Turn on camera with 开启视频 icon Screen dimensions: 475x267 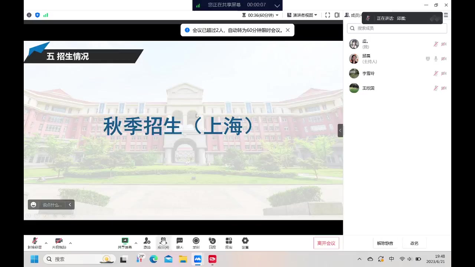pyautogui.click(x=59, y=243)
